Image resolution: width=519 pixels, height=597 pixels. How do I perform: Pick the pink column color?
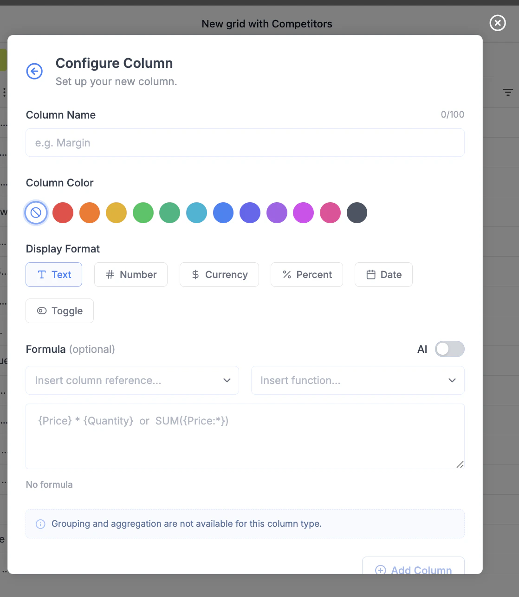click(x=330, y=212)
